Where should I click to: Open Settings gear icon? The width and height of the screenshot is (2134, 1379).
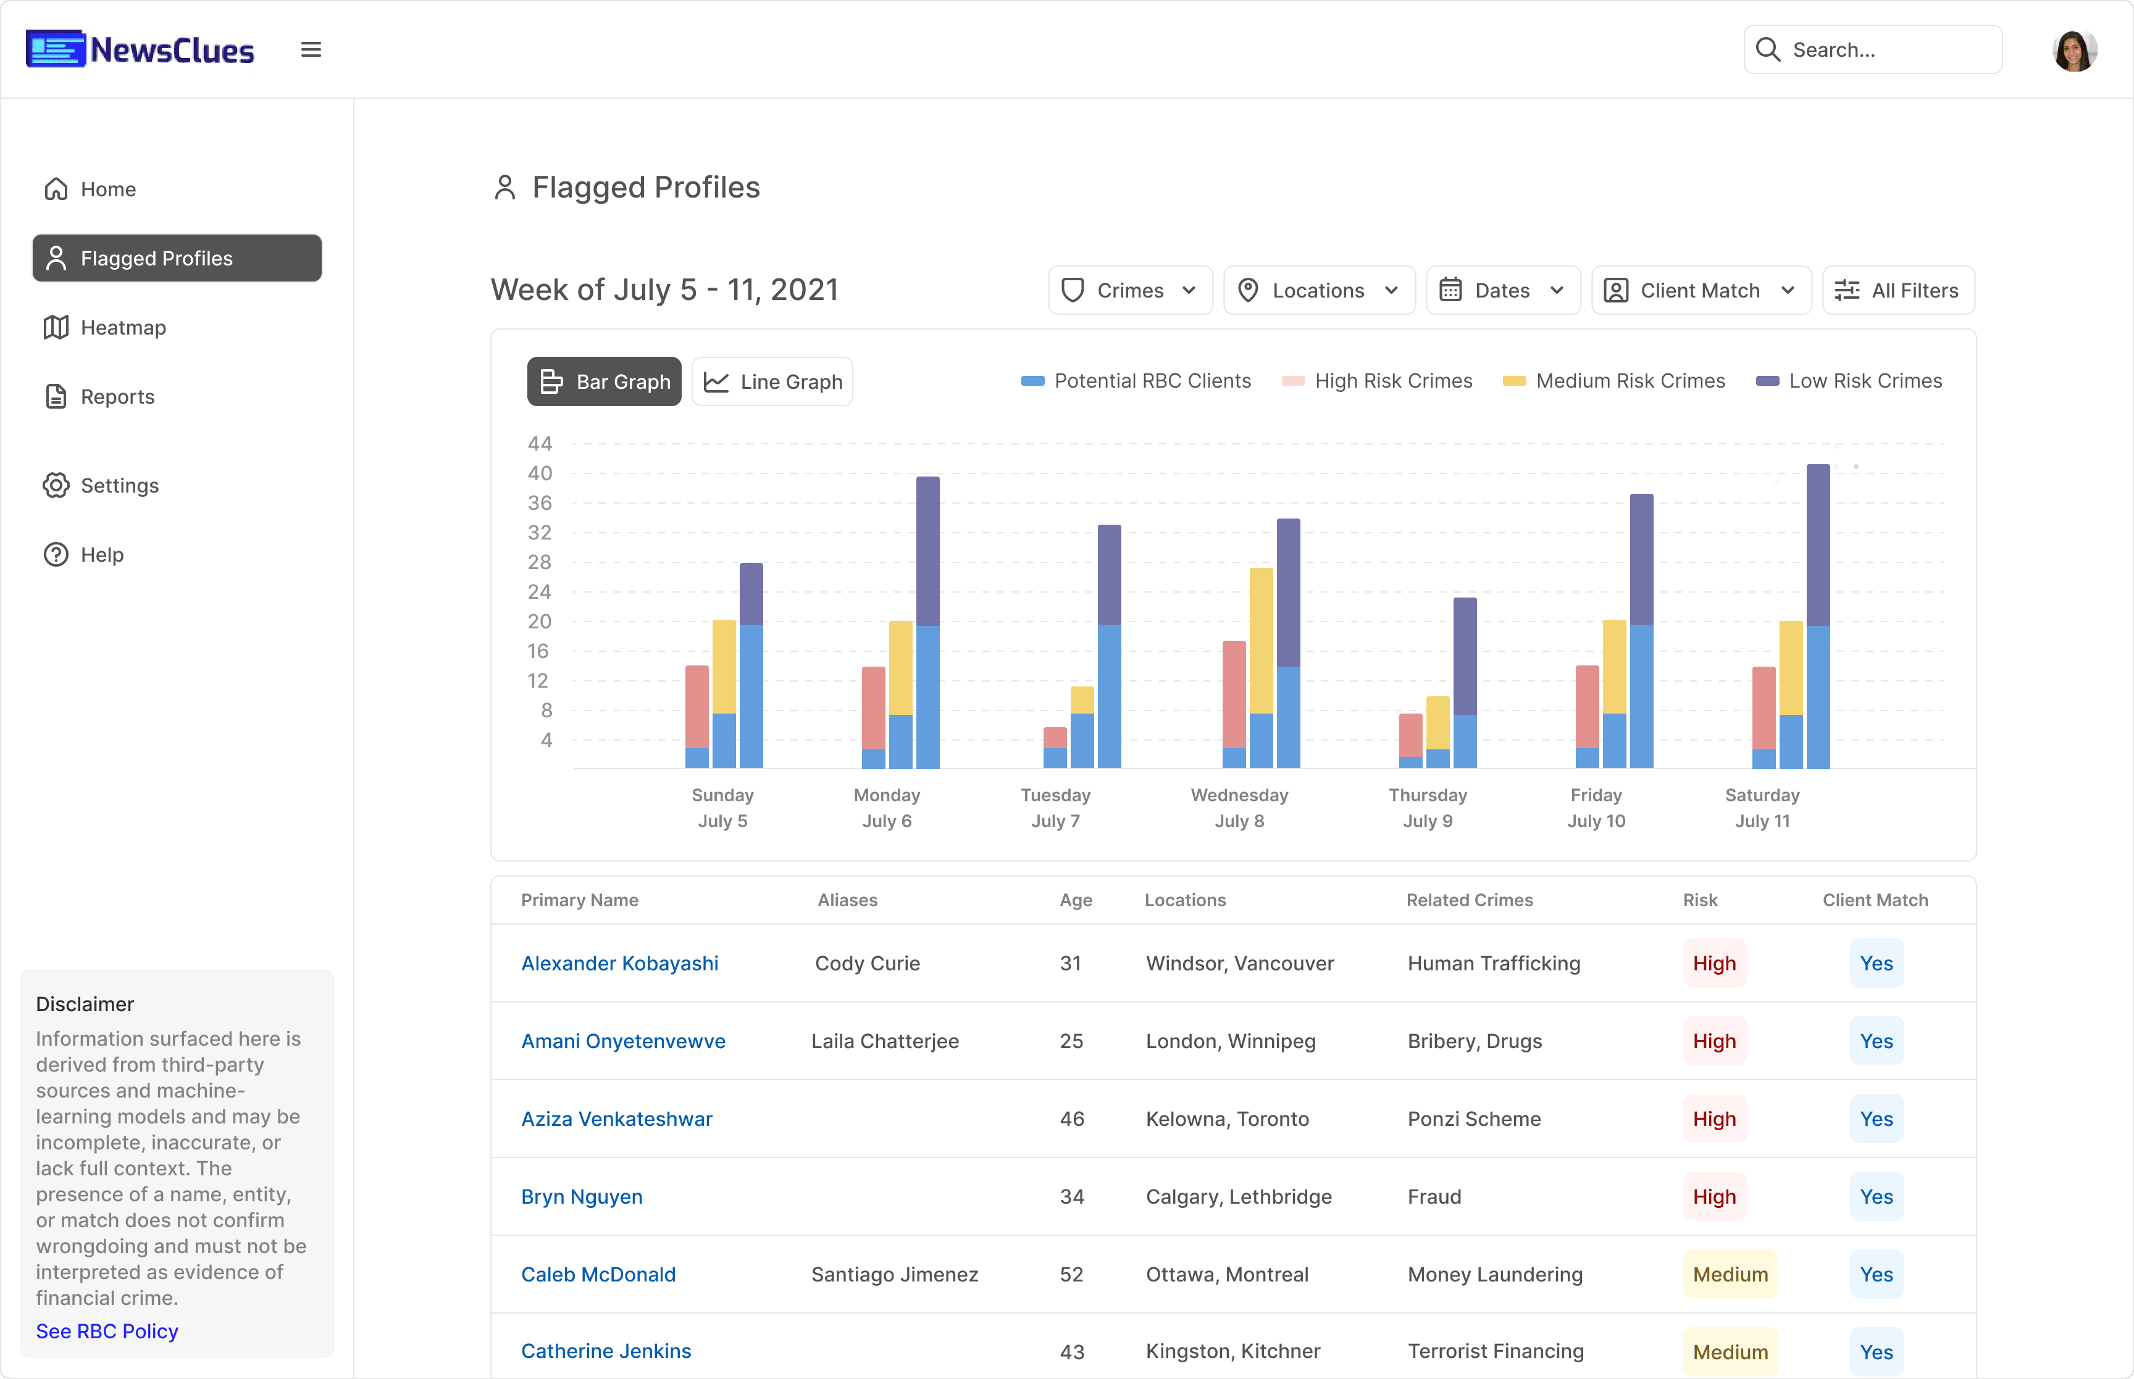[x=56, y=485]
